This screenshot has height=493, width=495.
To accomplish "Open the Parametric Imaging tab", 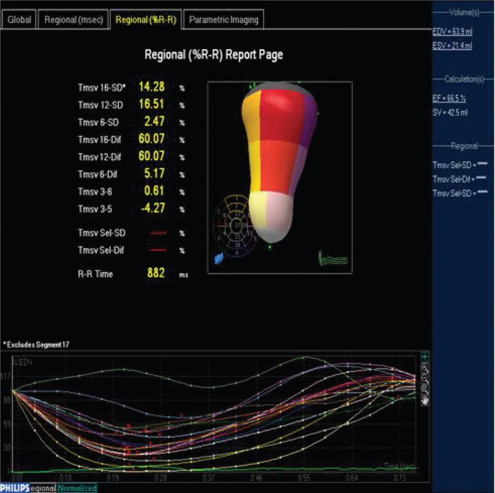I will pyautogui.click(x=223, y=20).
